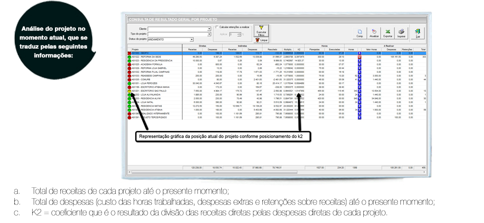This screenshot has height=223, width=484.
Task: Open the Comp. document button
Action: (360, 33)
